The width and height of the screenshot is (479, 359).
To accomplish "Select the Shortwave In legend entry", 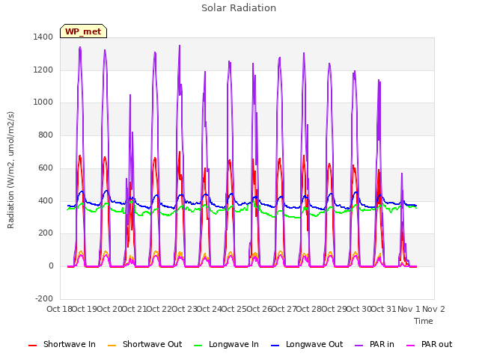I will [62, 344].
